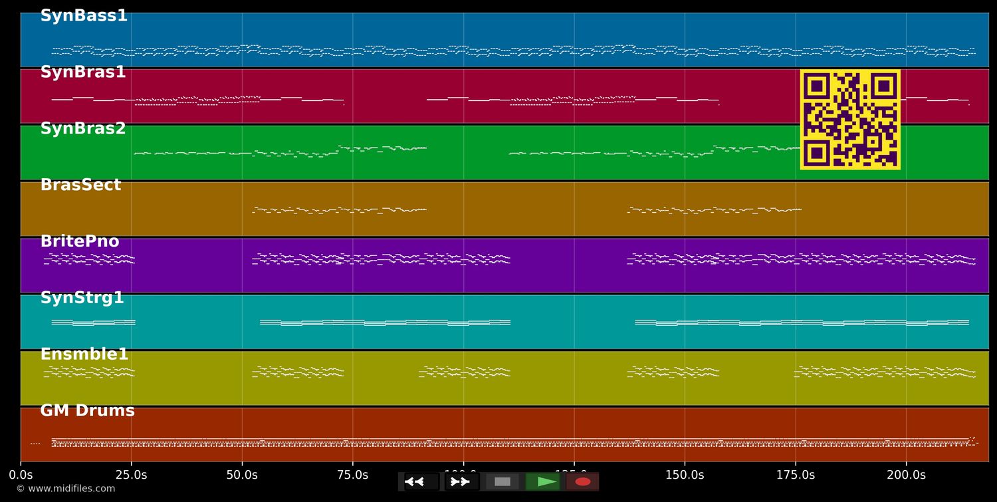Select the Ensmble1 track label
Screen dimensions: 997x502
click(84, 355)
